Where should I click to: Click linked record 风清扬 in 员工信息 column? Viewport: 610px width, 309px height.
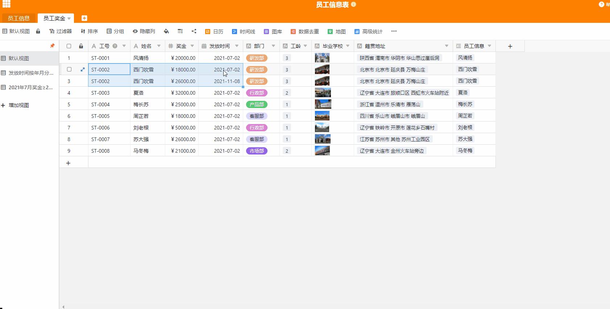[x=465, y=58]
